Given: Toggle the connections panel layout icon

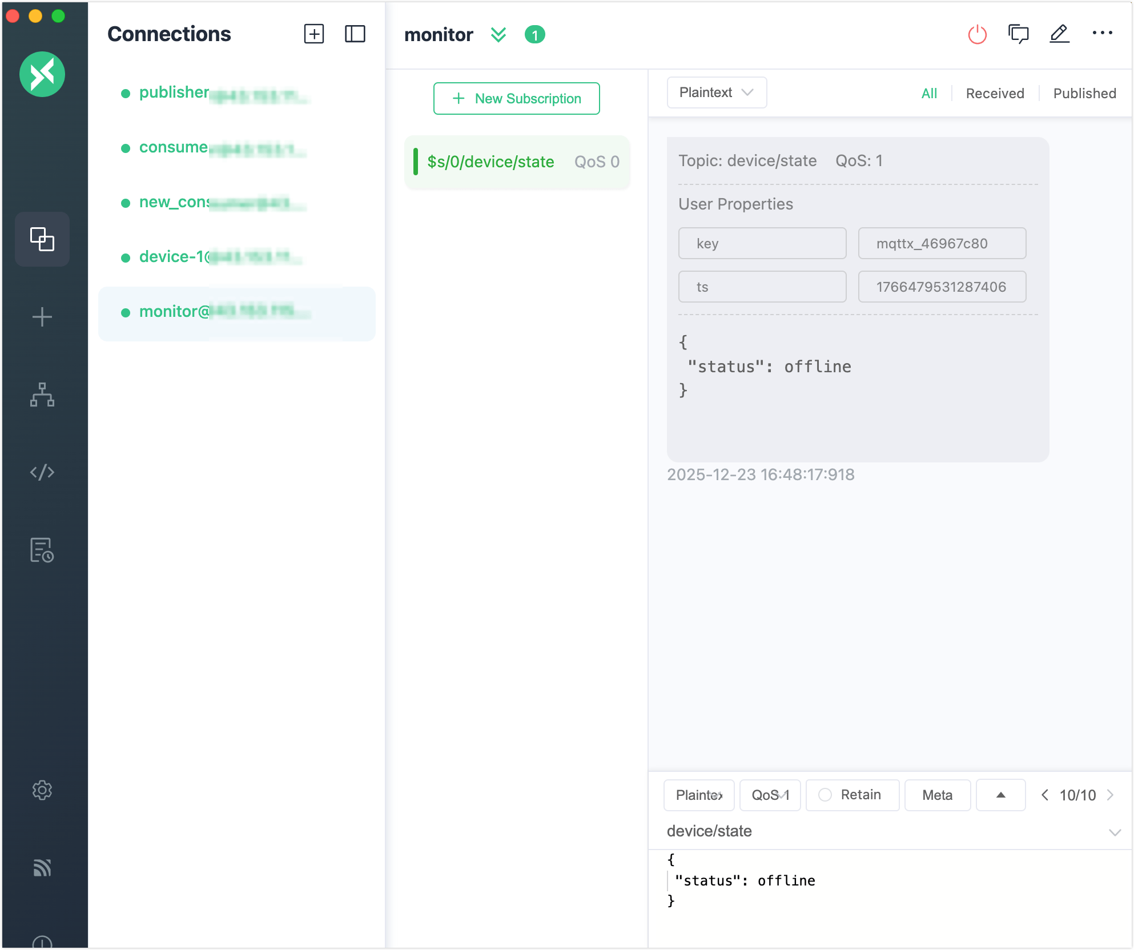Looking at the screenshot, I should tap(355, 34).
